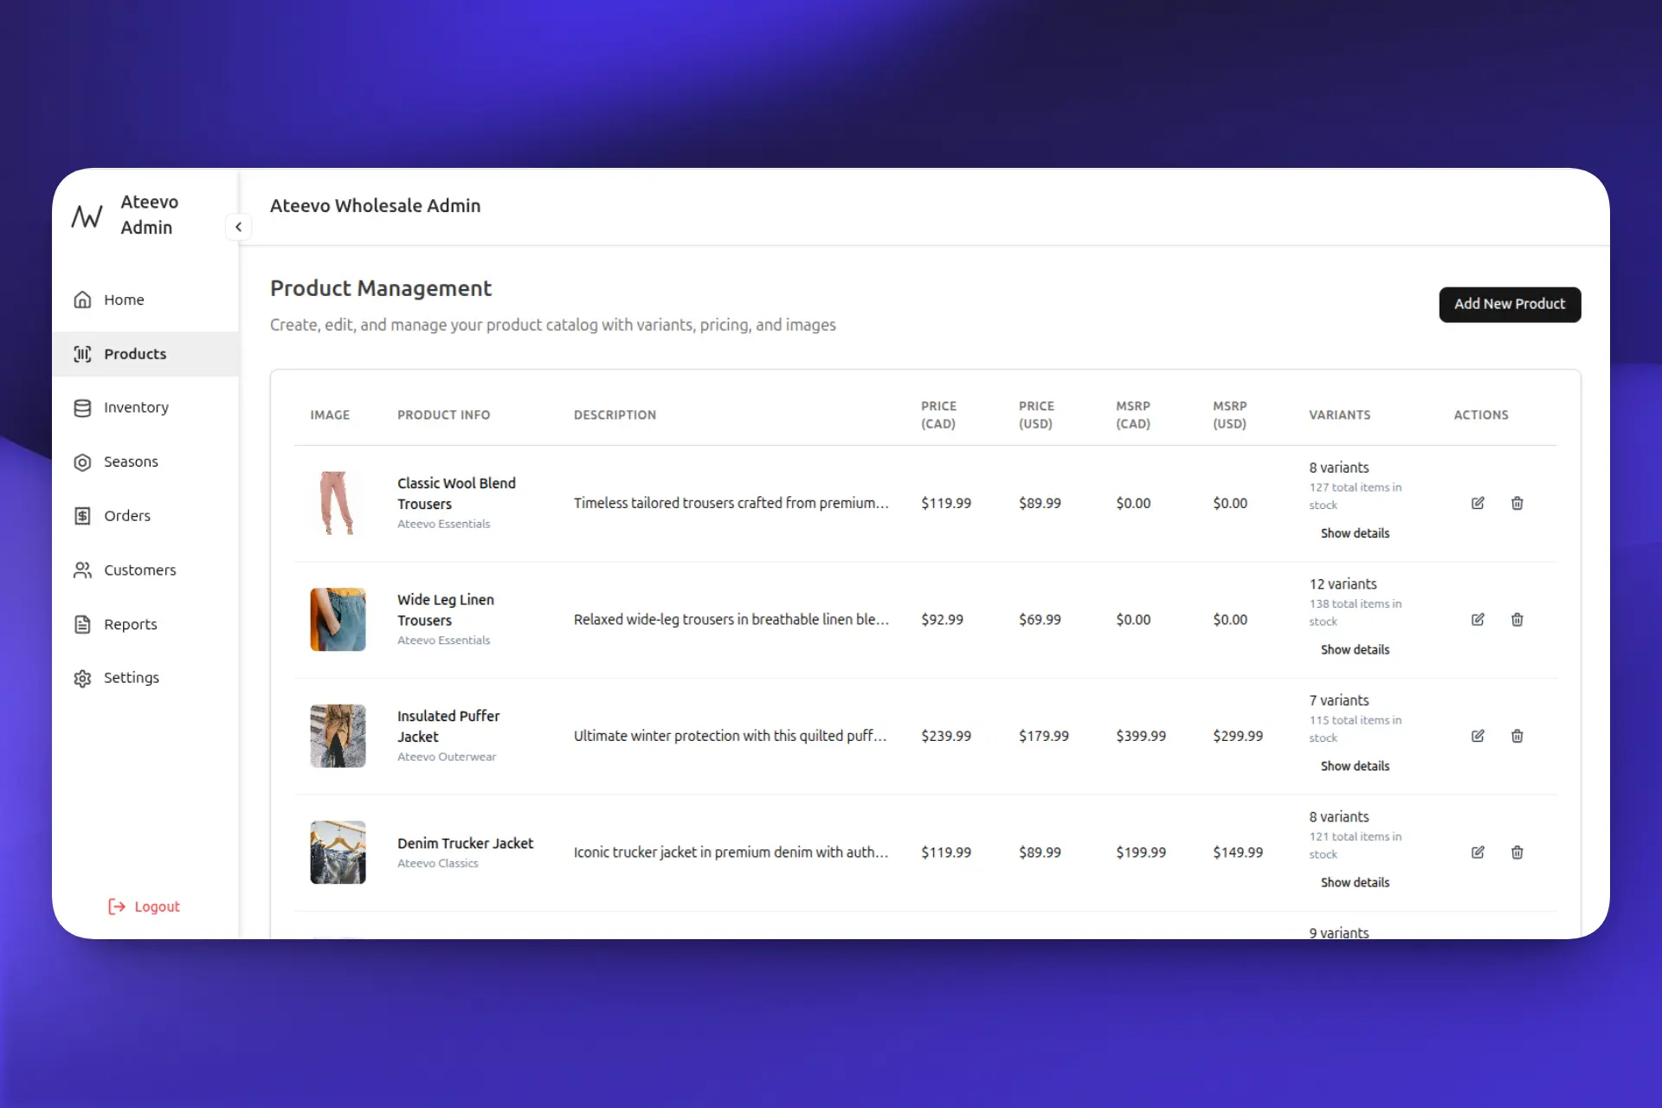Screen dimensions: 1662x1108
Task: Click the Seasons icon in sidebar
Action: click(82, 462)
